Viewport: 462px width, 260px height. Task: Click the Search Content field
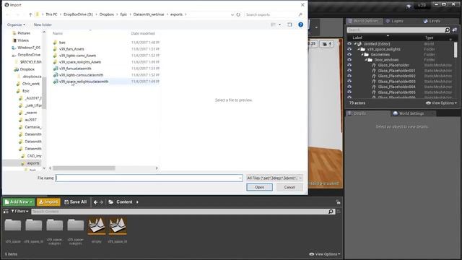(179, 212)
